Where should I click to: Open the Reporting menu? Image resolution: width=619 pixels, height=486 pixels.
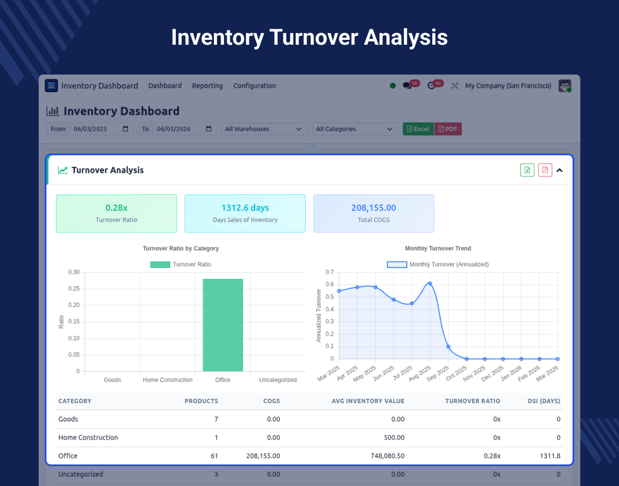pos(207,86)
